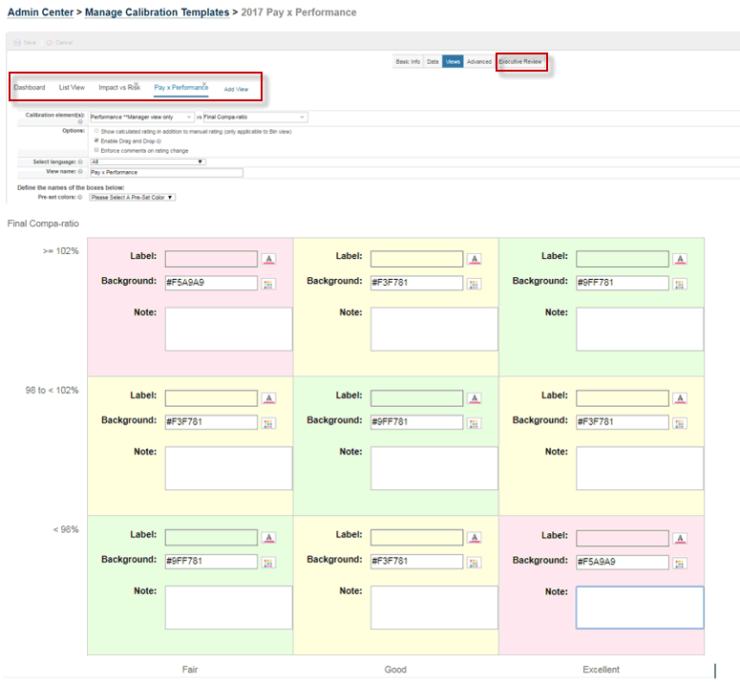Open background color picker for top-left box
This screenshot has width=740, height=684.
tap(268, 284)
